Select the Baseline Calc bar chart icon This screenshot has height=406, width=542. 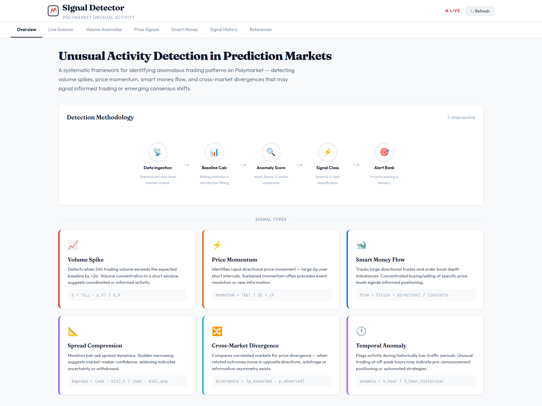(x=214, y=152)
